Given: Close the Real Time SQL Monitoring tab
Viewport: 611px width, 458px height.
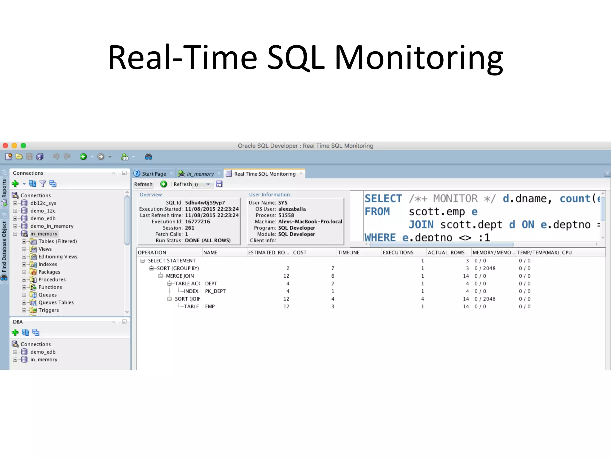Looking at the screenshot, I should click(301, 173).
